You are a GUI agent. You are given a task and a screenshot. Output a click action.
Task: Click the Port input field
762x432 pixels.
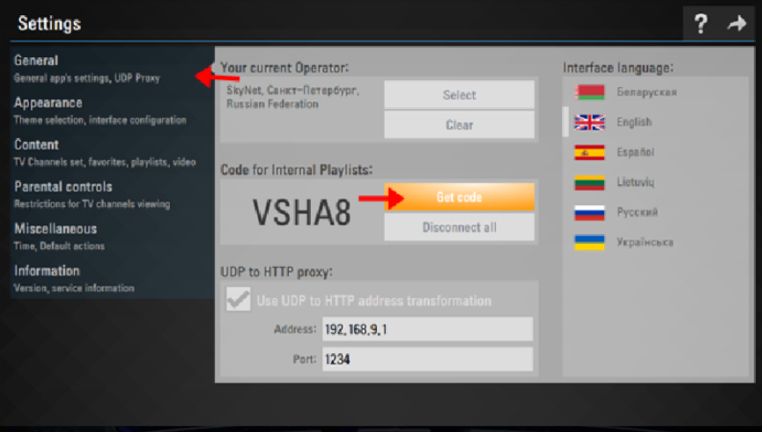pos(427,359)
